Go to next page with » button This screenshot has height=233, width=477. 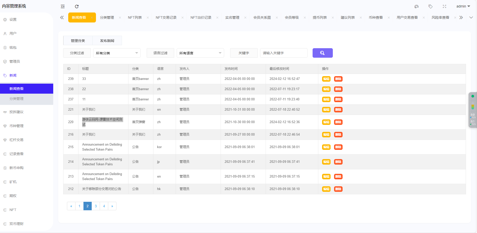click(x=112, y=206)
